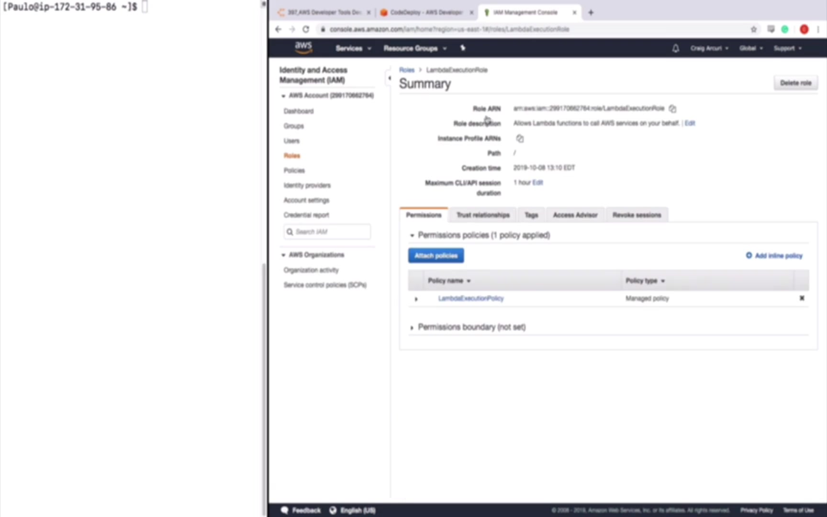The image size is (827, 517).
Task: Click the green browser extension icon
Action: tap(785, 29)
